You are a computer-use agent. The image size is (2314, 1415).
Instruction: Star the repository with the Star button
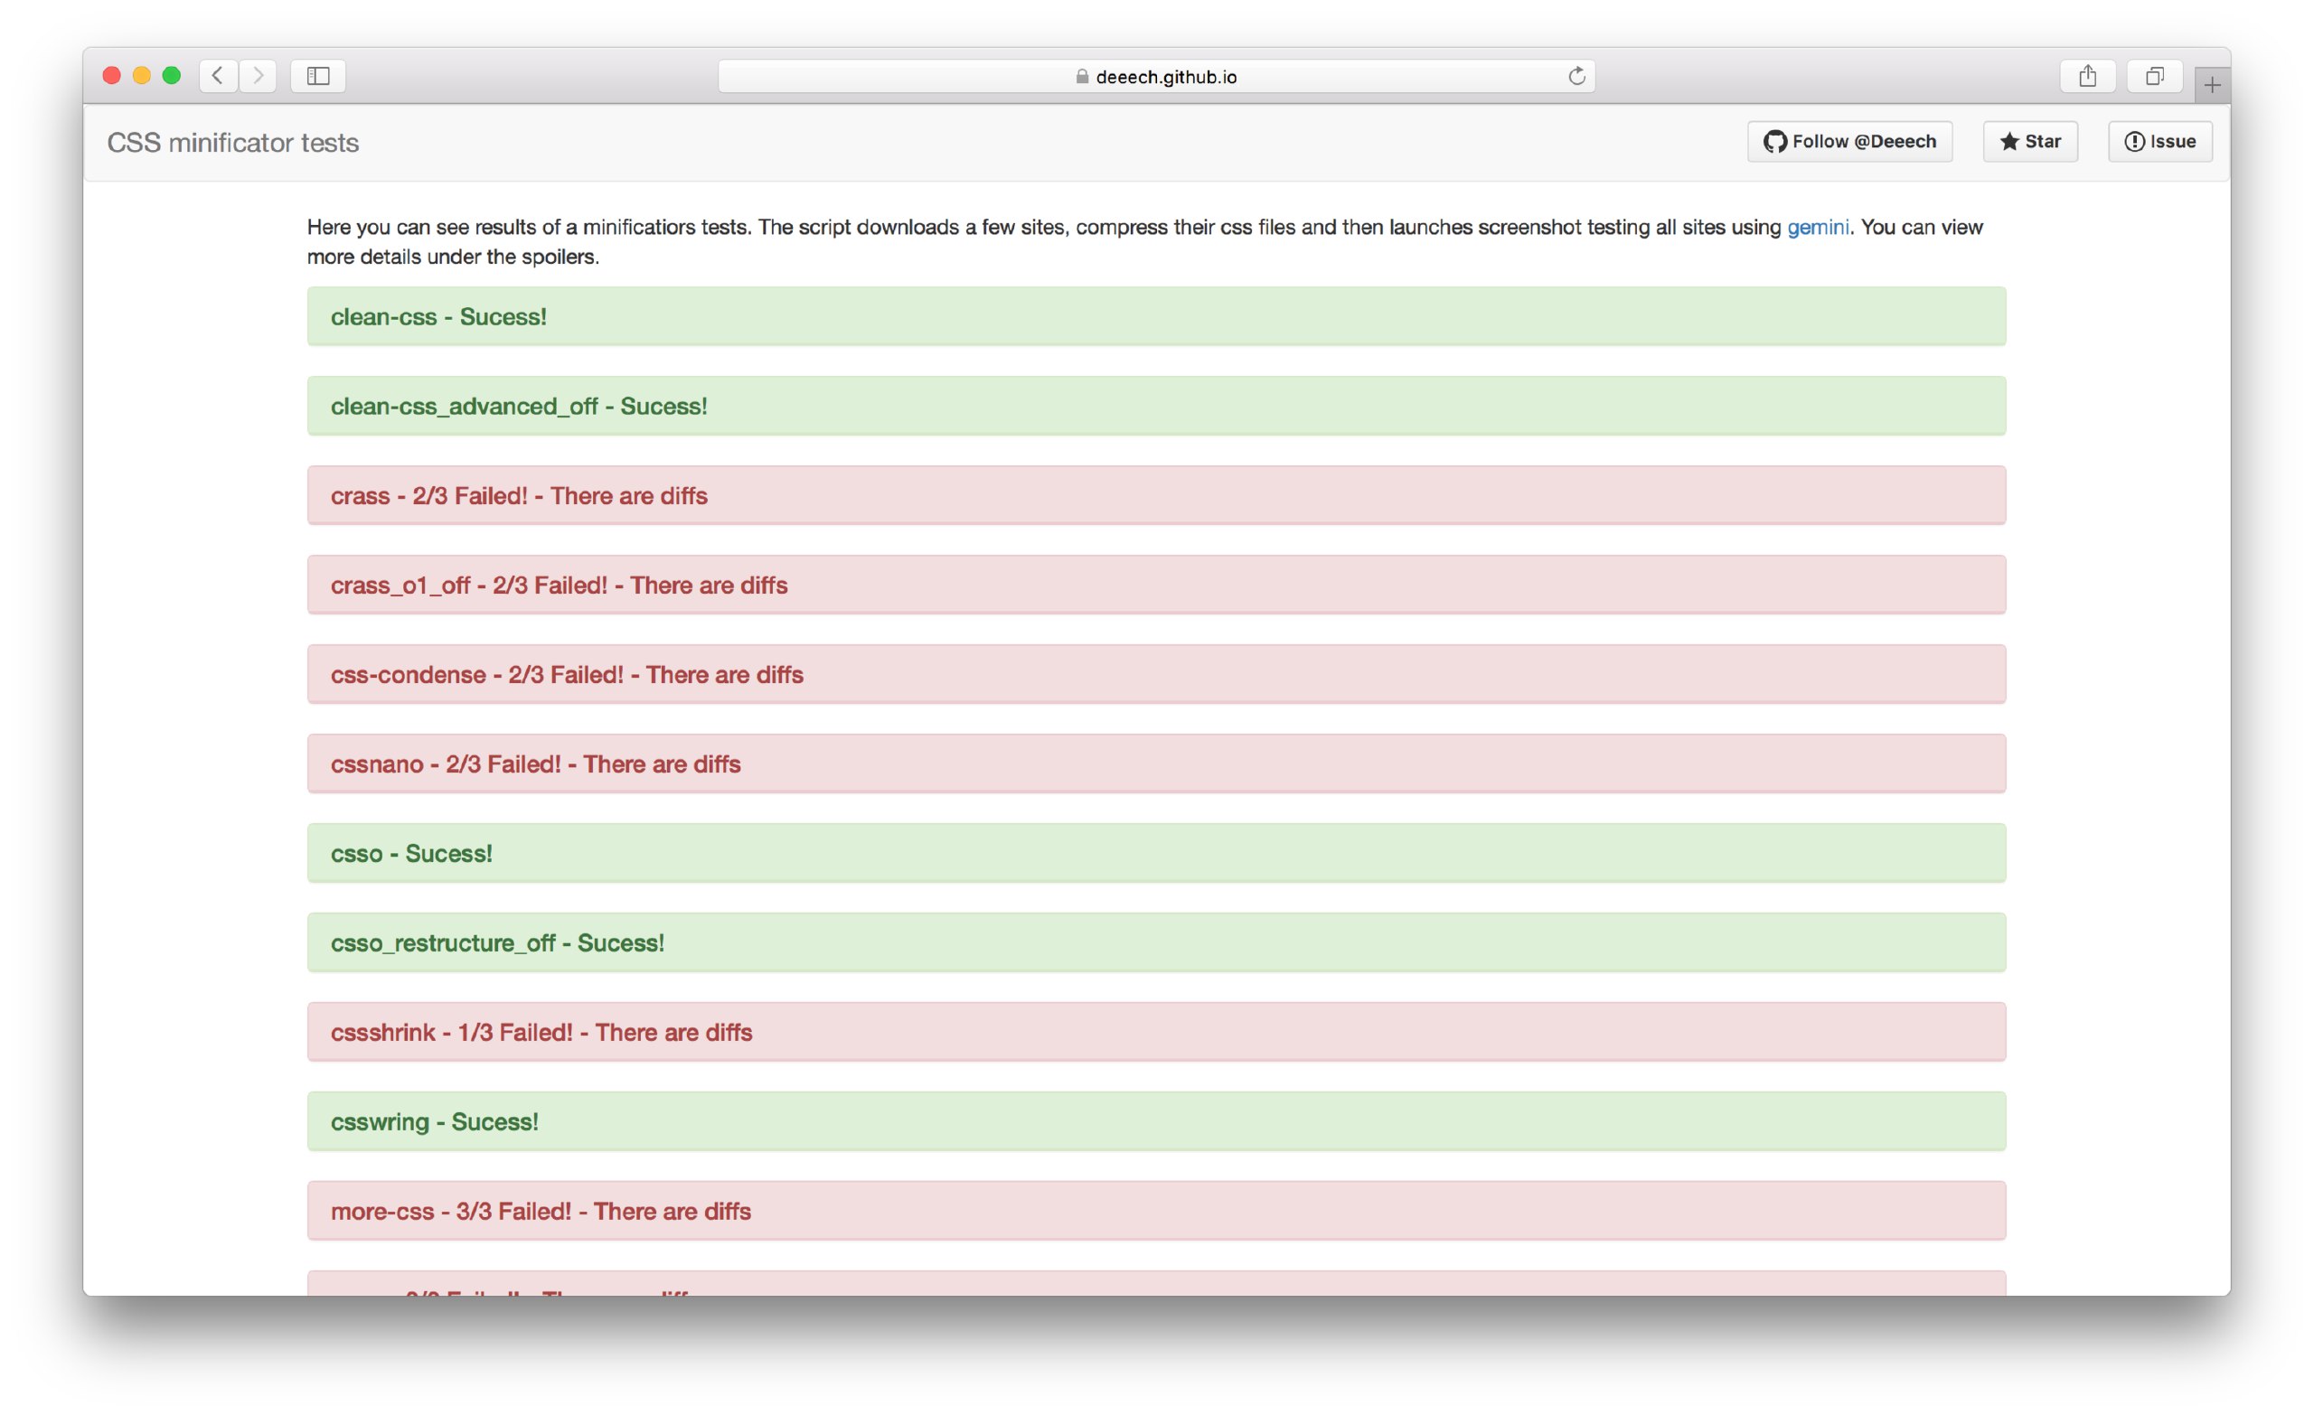pyautogui.click(x=2029, y=142)
